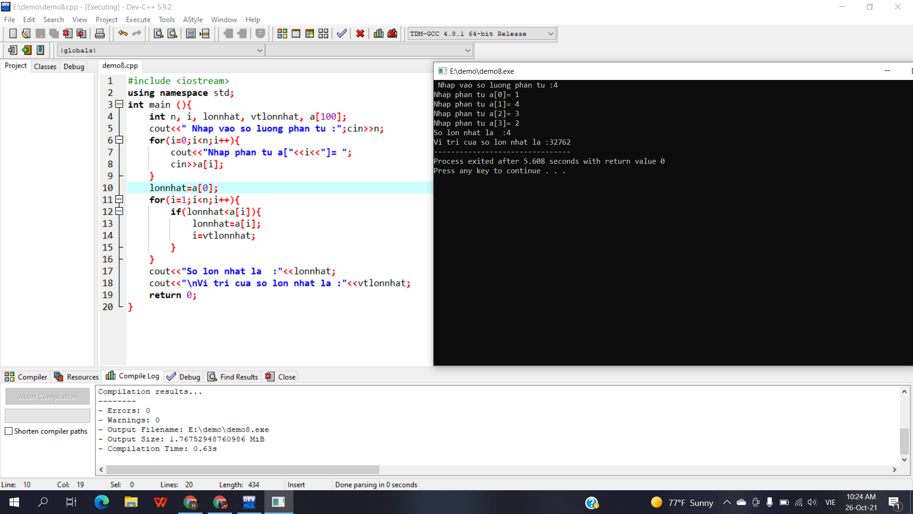Open the AStyle menu
This screenshot has height=514, width=913.
tap(193, 20)
